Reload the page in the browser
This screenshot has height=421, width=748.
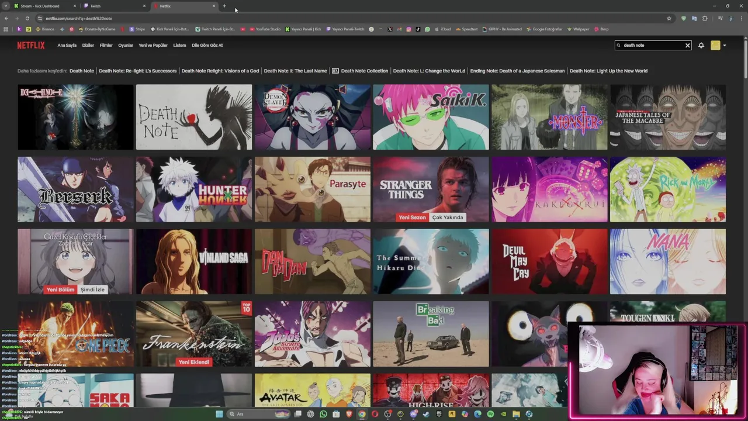(x=27, y=18)
